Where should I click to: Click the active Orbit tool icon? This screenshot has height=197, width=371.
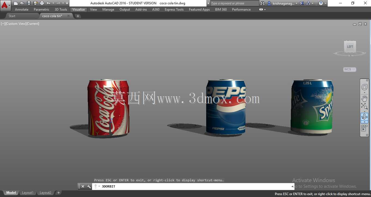[364, 117]
